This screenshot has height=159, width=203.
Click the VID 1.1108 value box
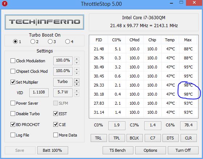pyautogui.click(x=39, y=92)
